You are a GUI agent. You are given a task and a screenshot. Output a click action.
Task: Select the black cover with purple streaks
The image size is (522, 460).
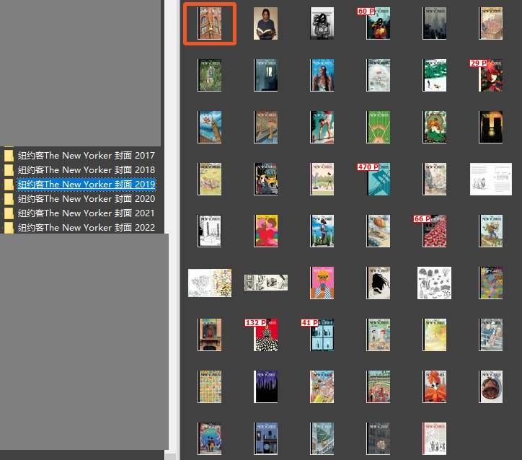265,386
